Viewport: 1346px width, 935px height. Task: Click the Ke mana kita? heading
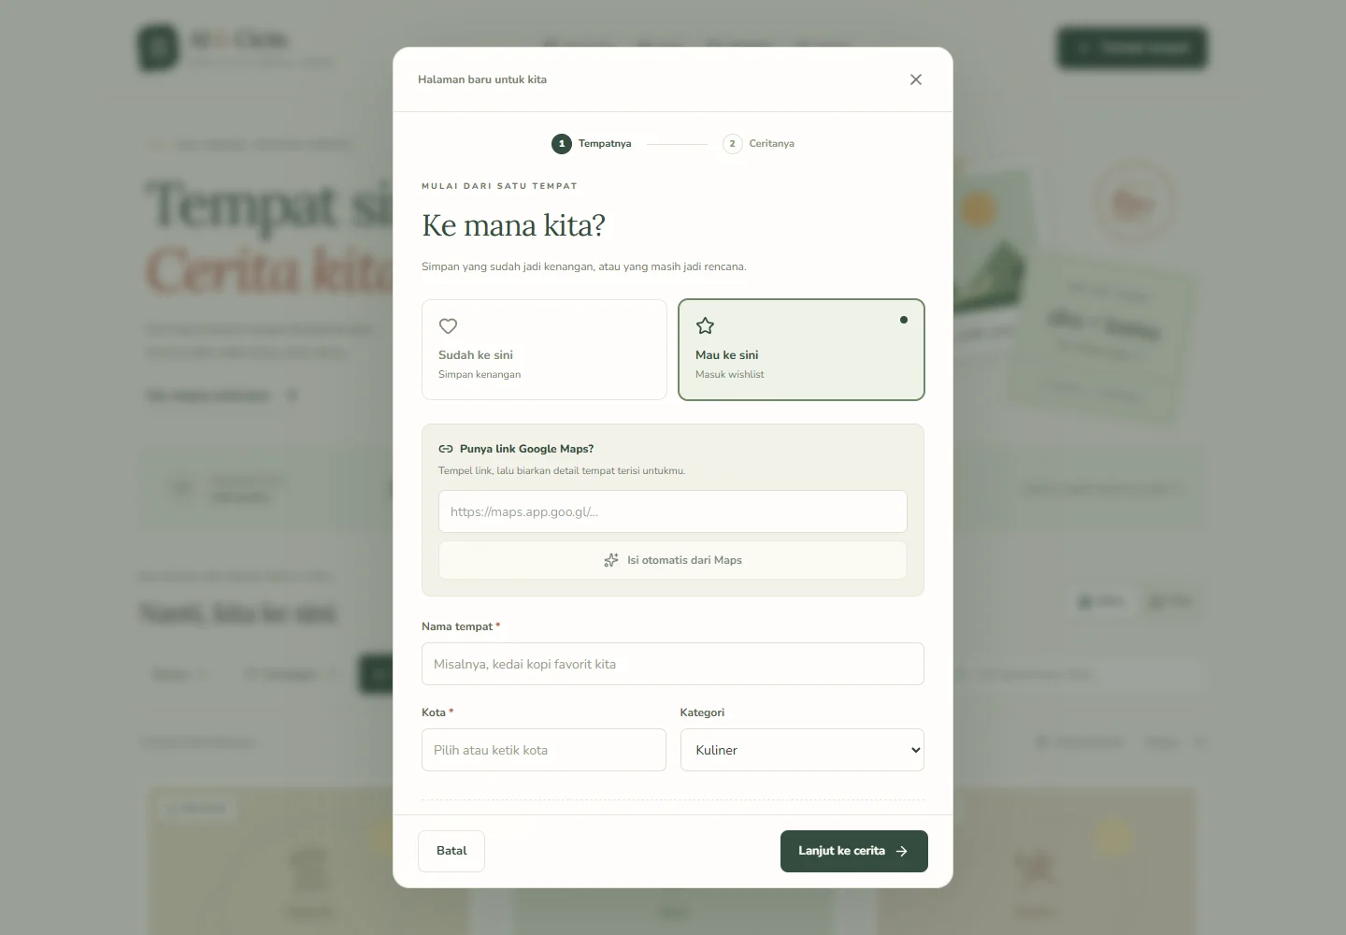pyautogui.click(x=514, y=225)
